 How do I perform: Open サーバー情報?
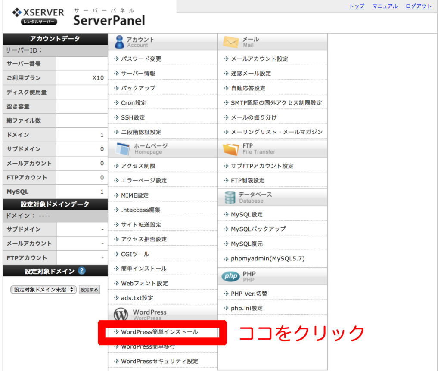click(138, 73)
